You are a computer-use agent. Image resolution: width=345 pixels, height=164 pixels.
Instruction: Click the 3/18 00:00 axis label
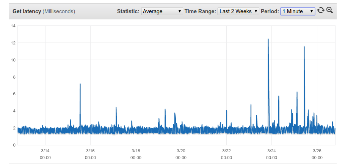click(x=136, y=154)
